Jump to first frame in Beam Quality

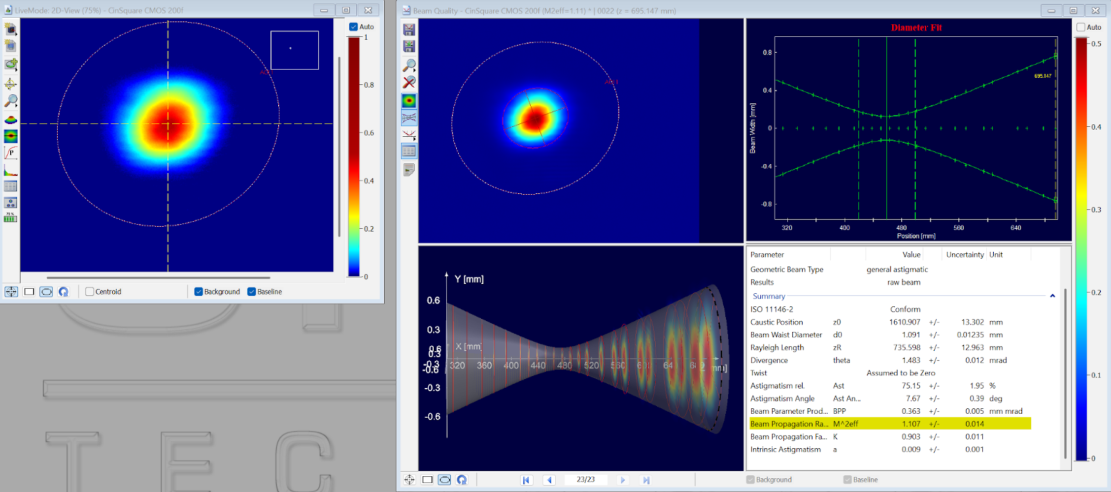(x=526, y=480)
